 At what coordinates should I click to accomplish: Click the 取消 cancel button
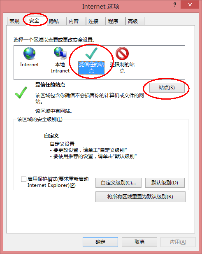tap(139, 242)
